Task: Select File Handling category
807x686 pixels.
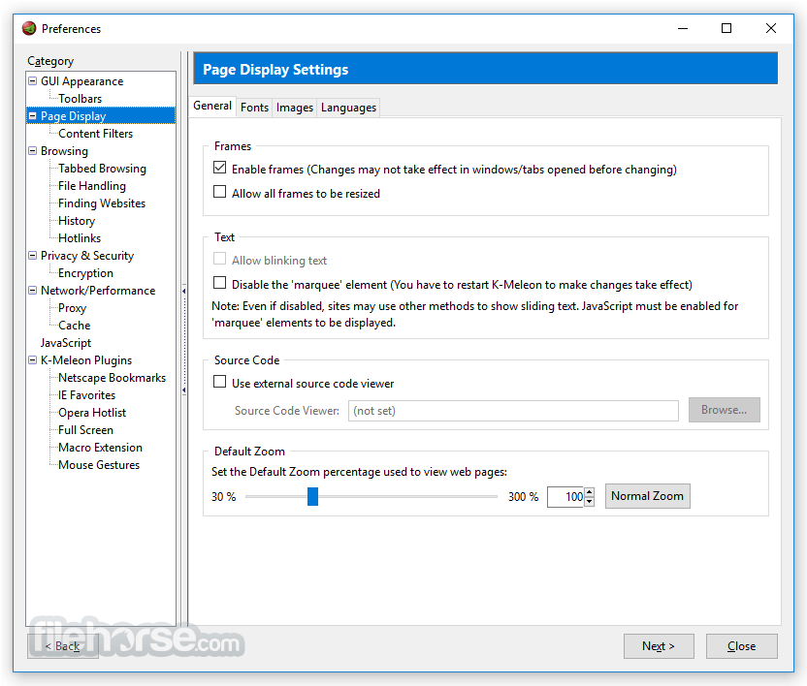Action: [x=91, y=186]
